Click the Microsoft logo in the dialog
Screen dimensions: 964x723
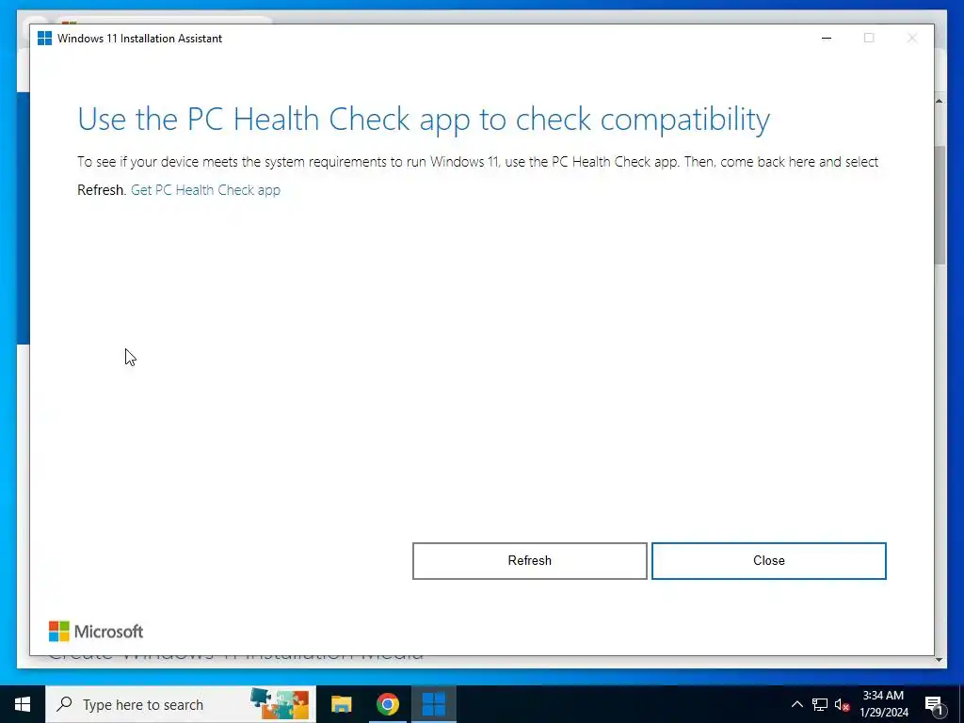click(96, 632)
